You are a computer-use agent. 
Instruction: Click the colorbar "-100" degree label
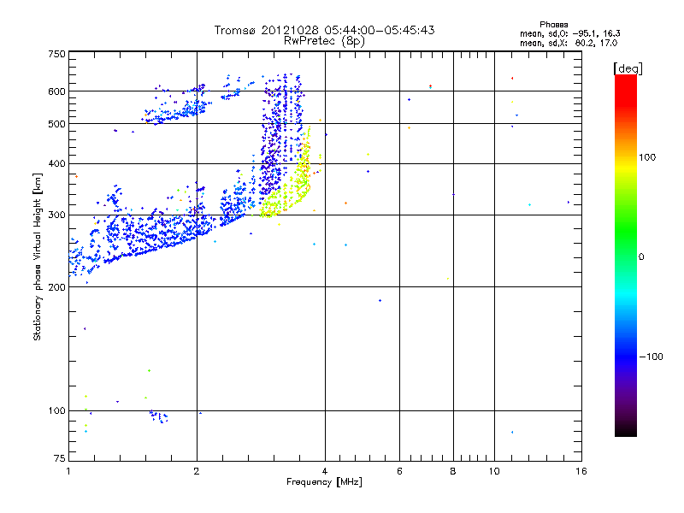[x=651, y=357]
